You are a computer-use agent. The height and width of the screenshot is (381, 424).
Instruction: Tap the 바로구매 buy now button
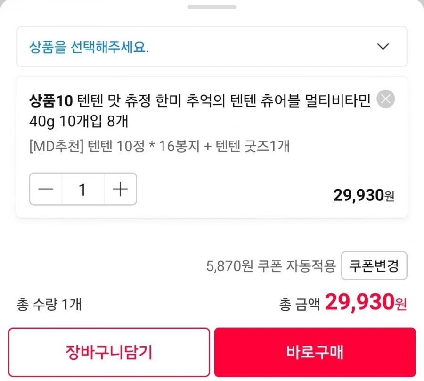tap(315, 352)
